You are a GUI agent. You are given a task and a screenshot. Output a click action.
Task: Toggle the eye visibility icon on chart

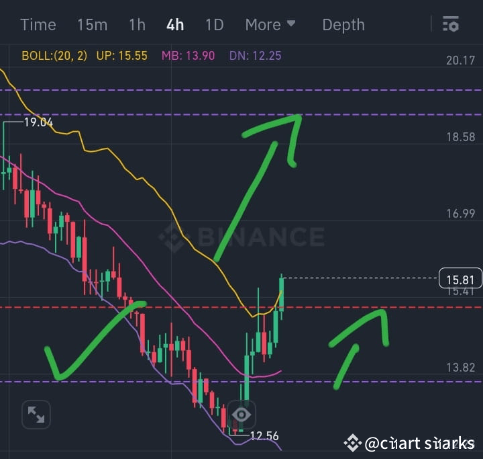tap(241, 414)
